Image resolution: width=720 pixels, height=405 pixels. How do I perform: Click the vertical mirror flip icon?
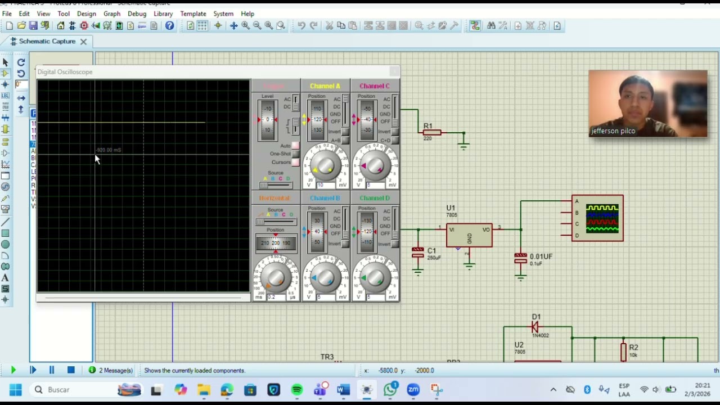coord(21,110)
